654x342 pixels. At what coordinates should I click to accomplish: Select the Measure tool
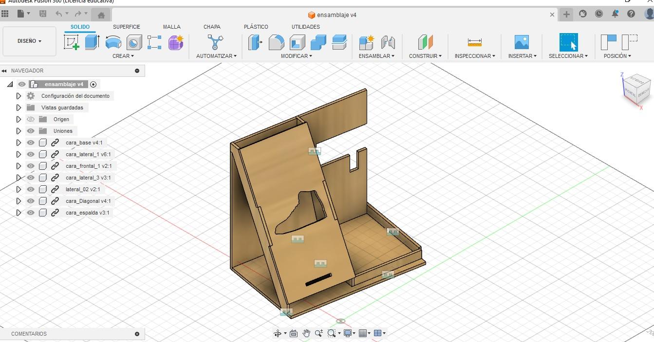coord(474,42)
